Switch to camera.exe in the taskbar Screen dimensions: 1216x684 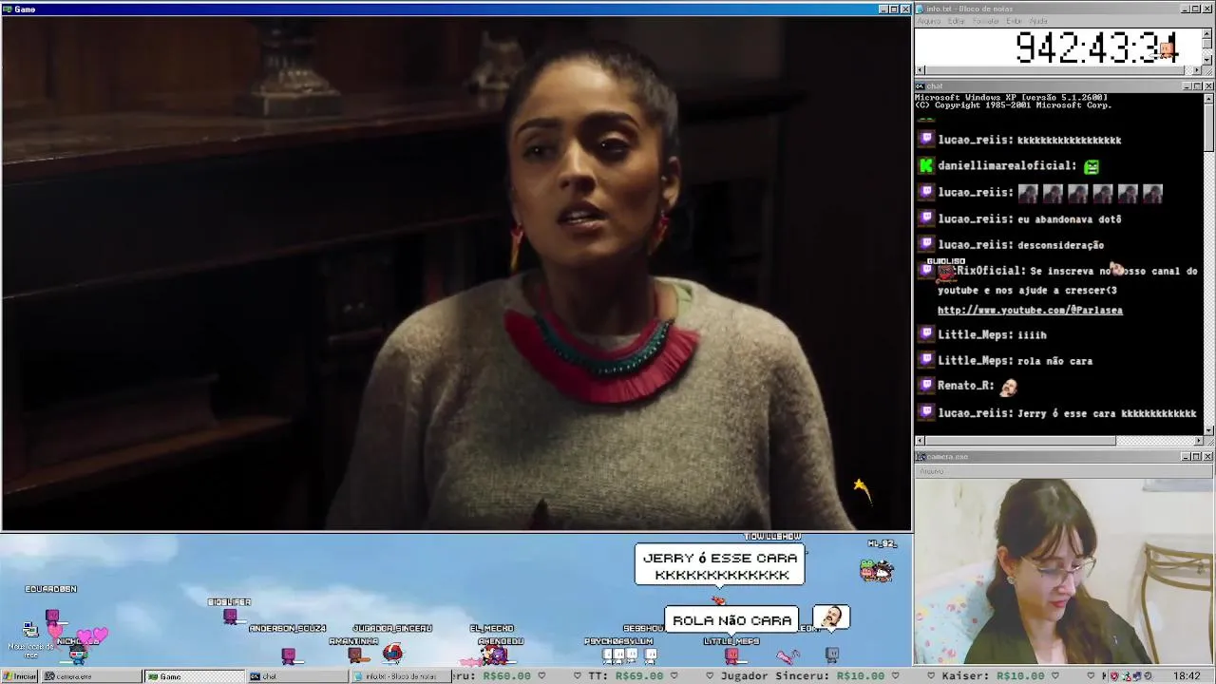[x=91, y=676]
